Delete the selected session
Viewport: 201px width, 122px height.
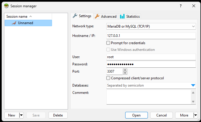[58, 115]
